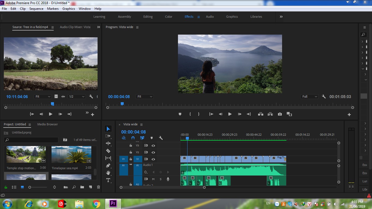
Task: Select the Hand tool
Action: [x=108, y=173]
